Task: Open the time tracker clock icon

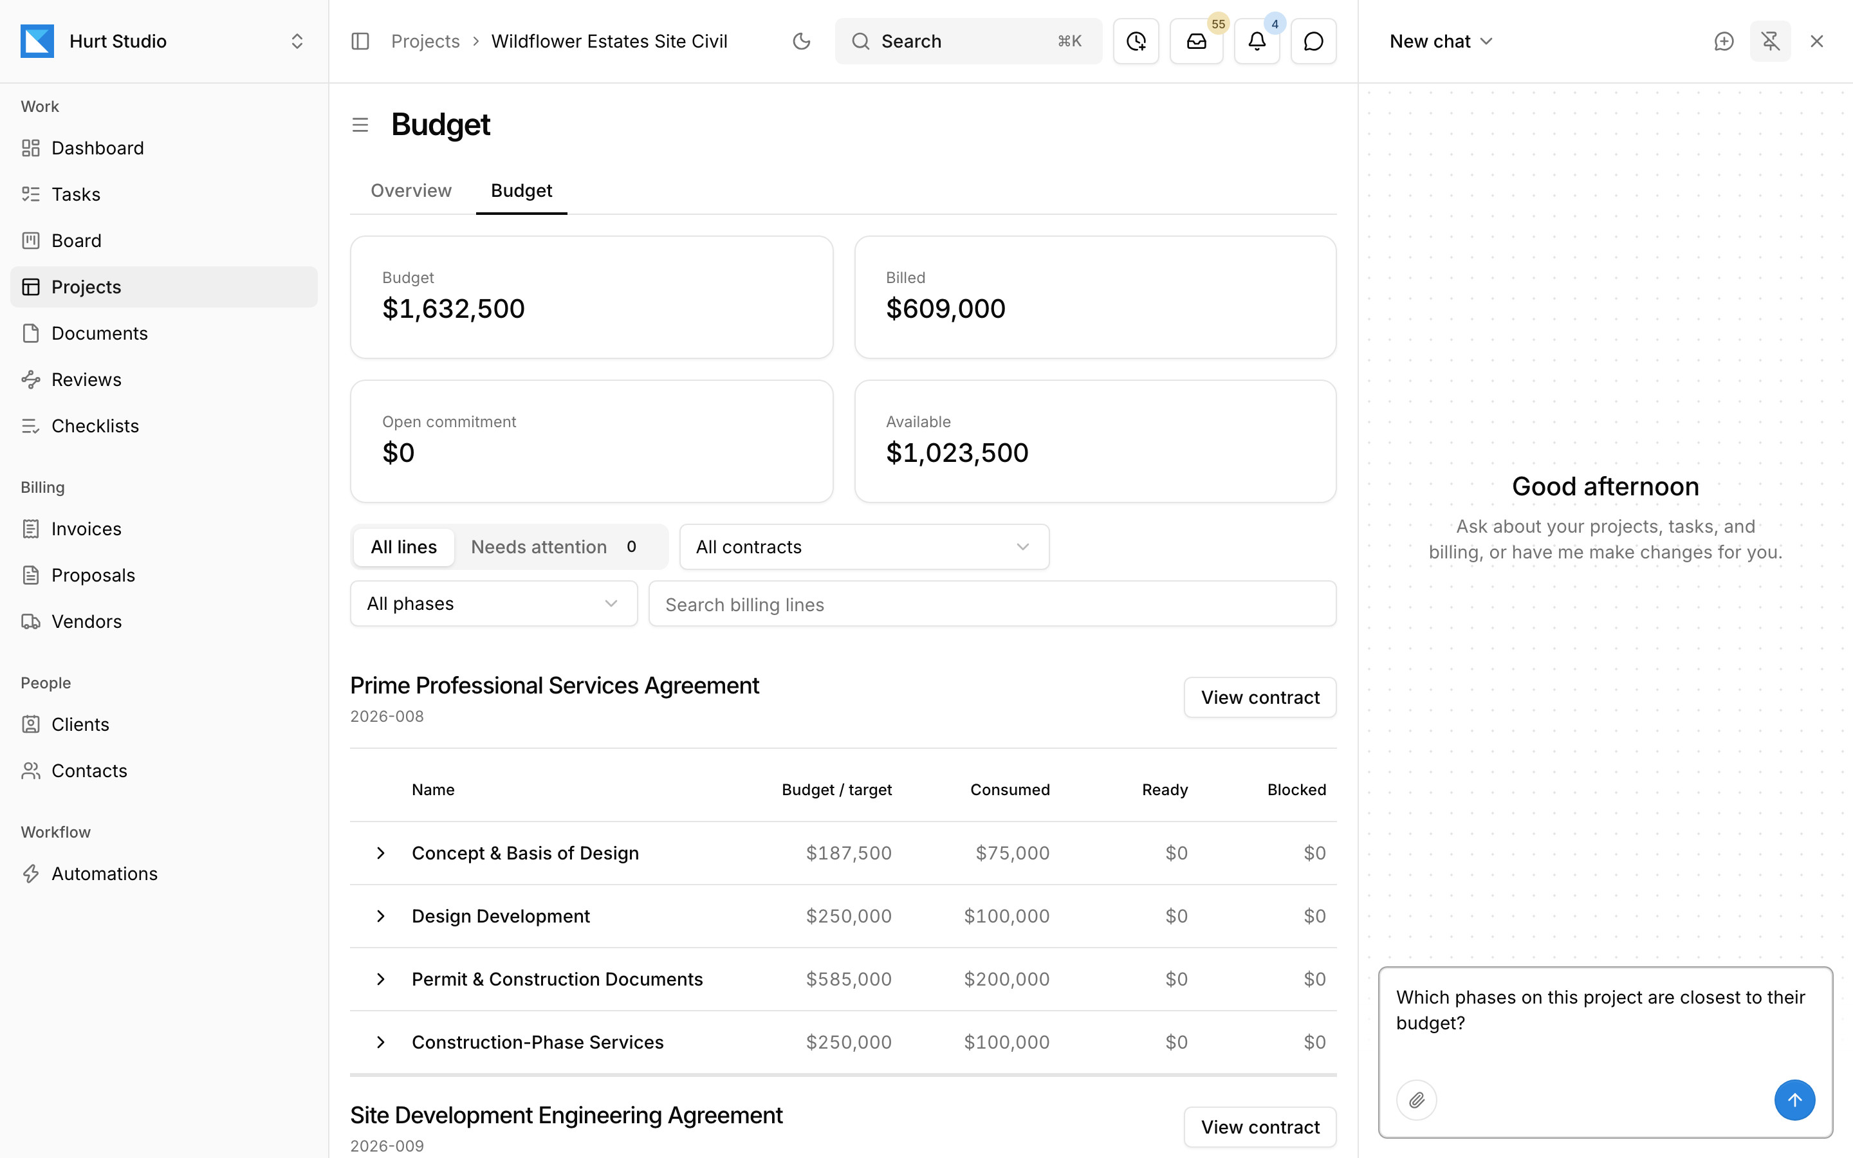Action: [x=1136, y=41]
